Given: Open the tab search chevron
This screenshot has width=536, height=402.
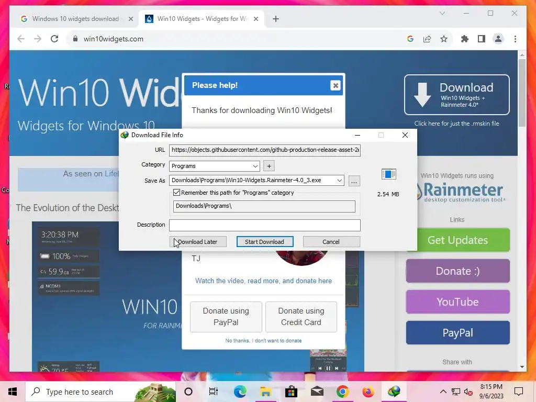Looking at the screenshot, I should pyautogui.click(x=442, y=13).
